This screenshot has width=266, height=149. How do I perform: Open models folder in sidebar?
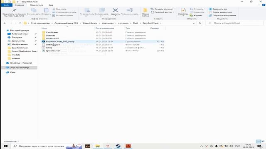point(16,55)
